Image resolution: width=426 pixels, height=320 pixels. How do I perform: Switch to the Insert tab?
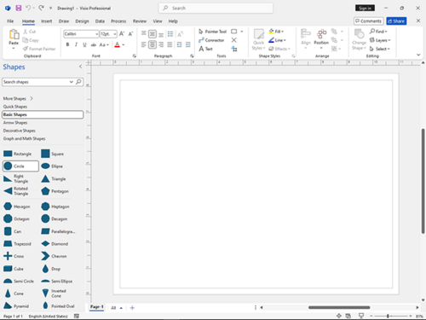(x=47, y=21)
